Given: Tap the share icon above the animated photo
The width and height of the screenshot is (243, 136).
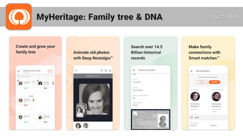Looking at the screenshot, I should tap(101, 70).
